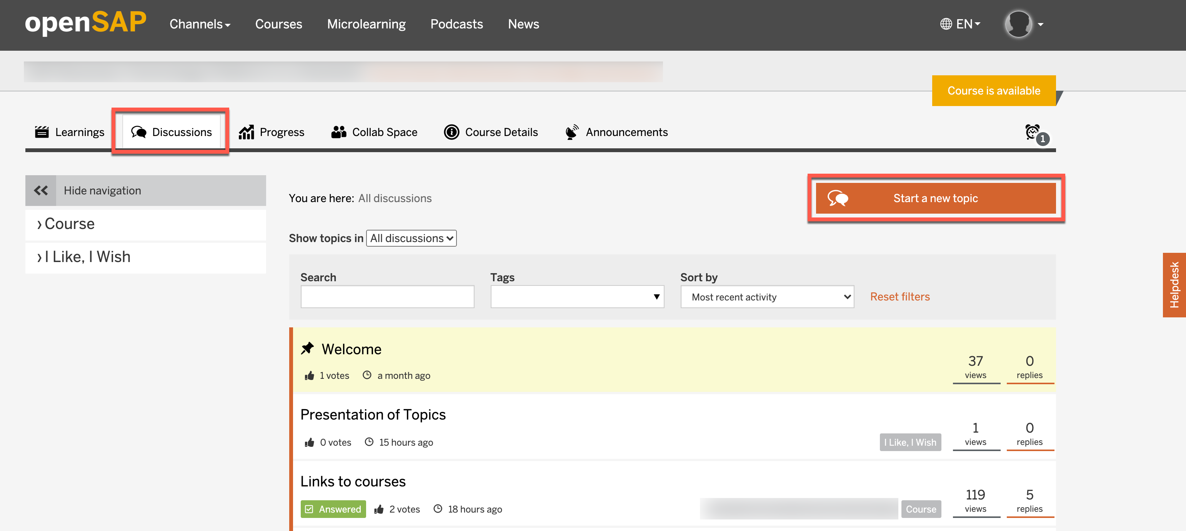Screen dimensions: 1186x531
Task: Open the Channels dropdown menu
Action: [x=199, y=24]
